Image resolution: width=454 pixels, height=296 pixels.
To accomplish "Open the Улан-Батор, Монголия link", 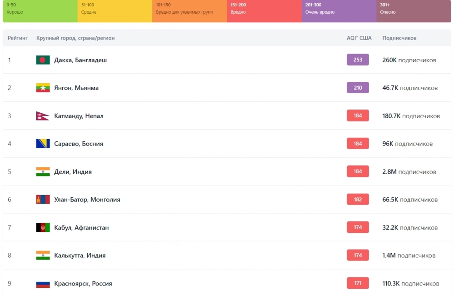I will tap(87, 200).
